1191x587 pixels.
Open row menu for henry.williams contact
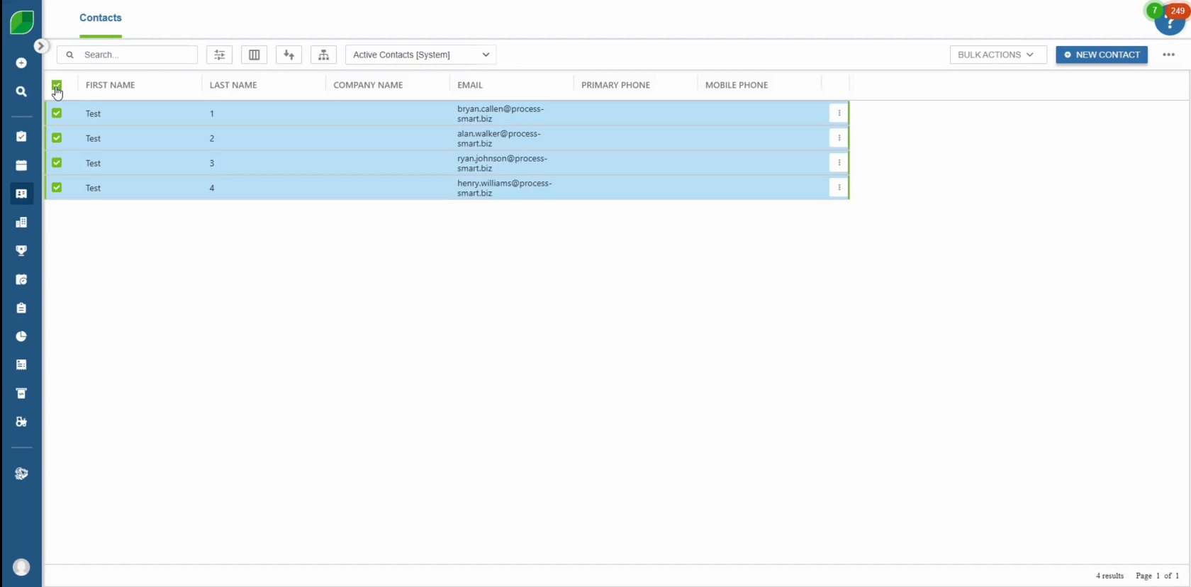[839, 187]
